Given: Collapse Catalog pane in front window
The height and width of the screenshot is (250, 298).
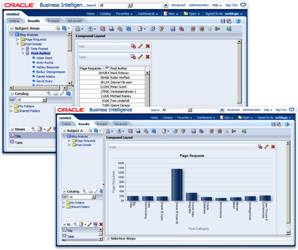Looking at the screenshot, I should pos(65,191).
